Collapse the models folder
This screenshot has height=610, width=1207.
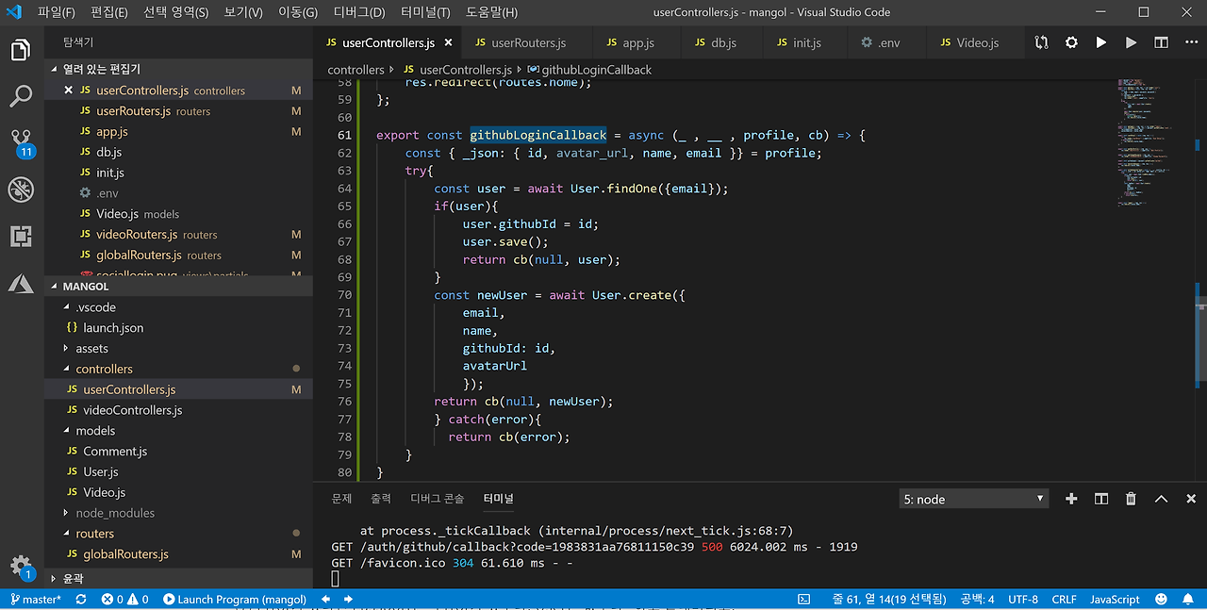click(x=179, y=431)
